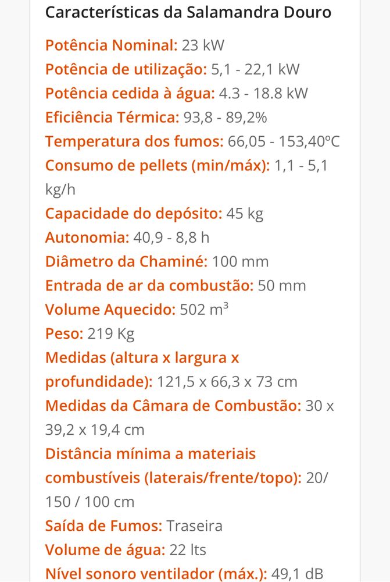Click the Saída de Fumos label

(x=104, y=526)
